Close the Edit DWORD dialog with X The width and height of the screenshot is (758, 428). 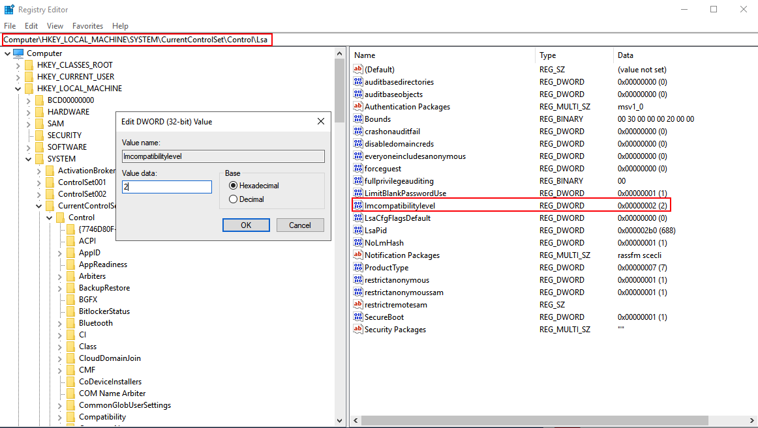pos(321,122)
